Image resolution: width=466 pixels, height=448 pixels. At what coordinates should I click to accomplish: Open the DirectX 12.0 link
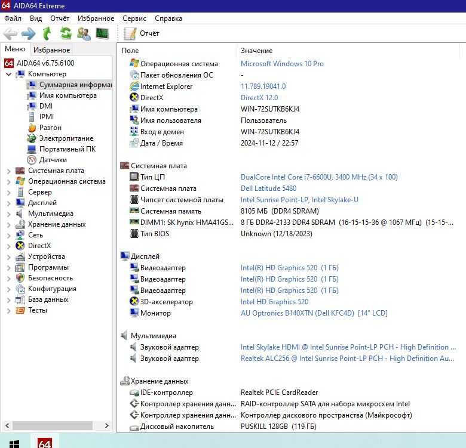[259, 98]
